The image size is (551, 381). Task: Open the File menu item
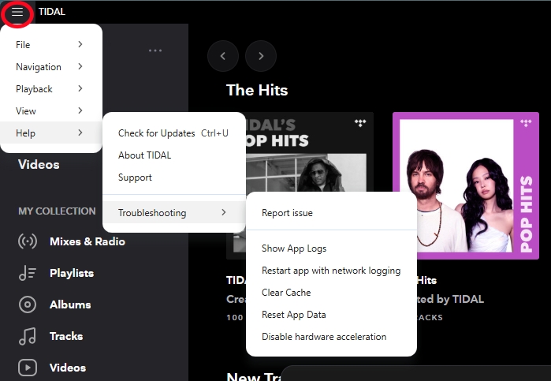pyautogui.click(x=51, y=45)
